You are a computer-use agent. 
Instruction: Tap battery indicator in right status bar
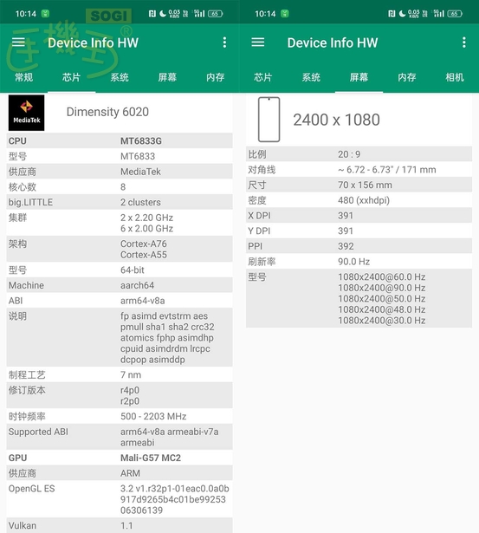(455, 14)
